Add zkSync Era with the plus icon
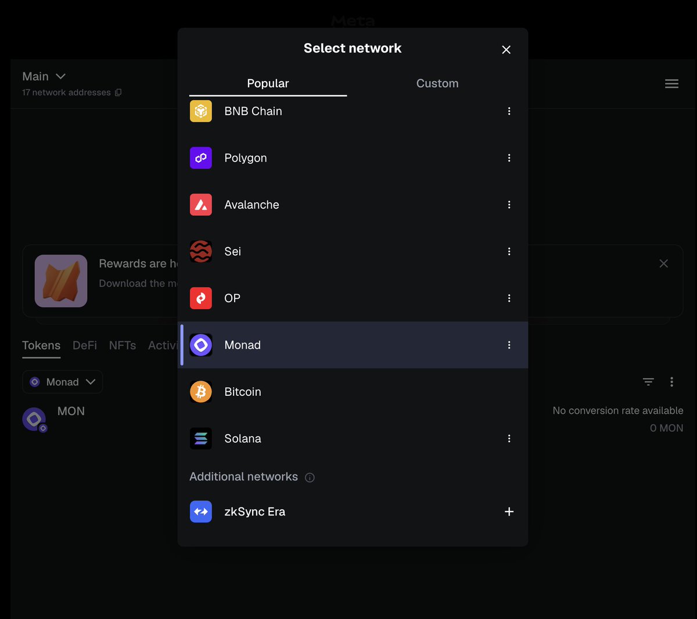The height and width of the screenshot is (619, 697). coord(509,512)
